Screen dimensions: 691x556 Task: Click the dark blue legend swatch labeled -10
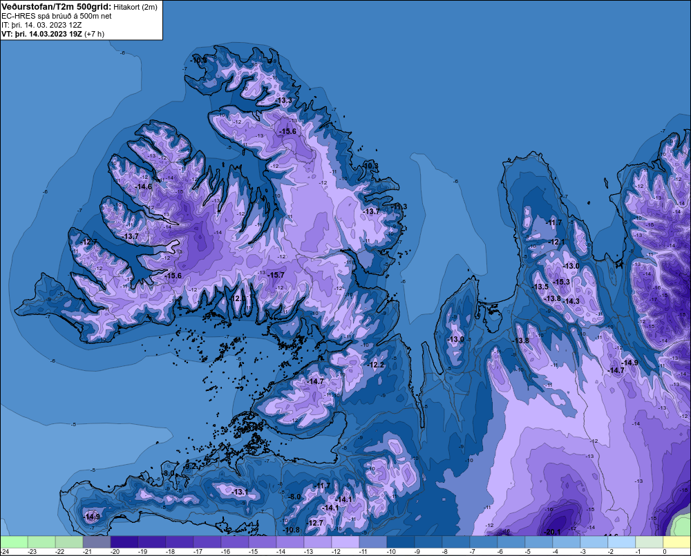pos(401,541)
